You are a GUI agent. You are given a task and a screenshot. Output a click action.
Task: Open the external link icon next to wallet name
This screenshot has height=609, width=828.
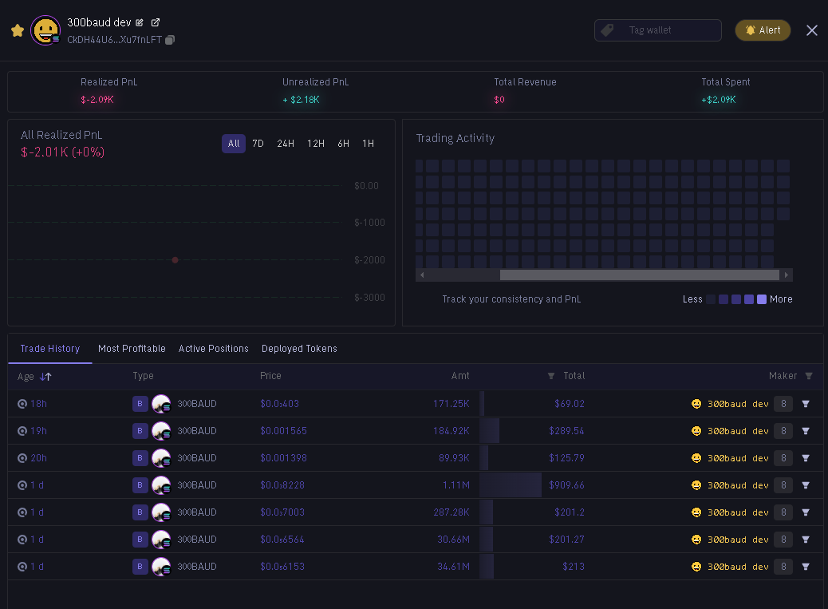tap(156, 22)
